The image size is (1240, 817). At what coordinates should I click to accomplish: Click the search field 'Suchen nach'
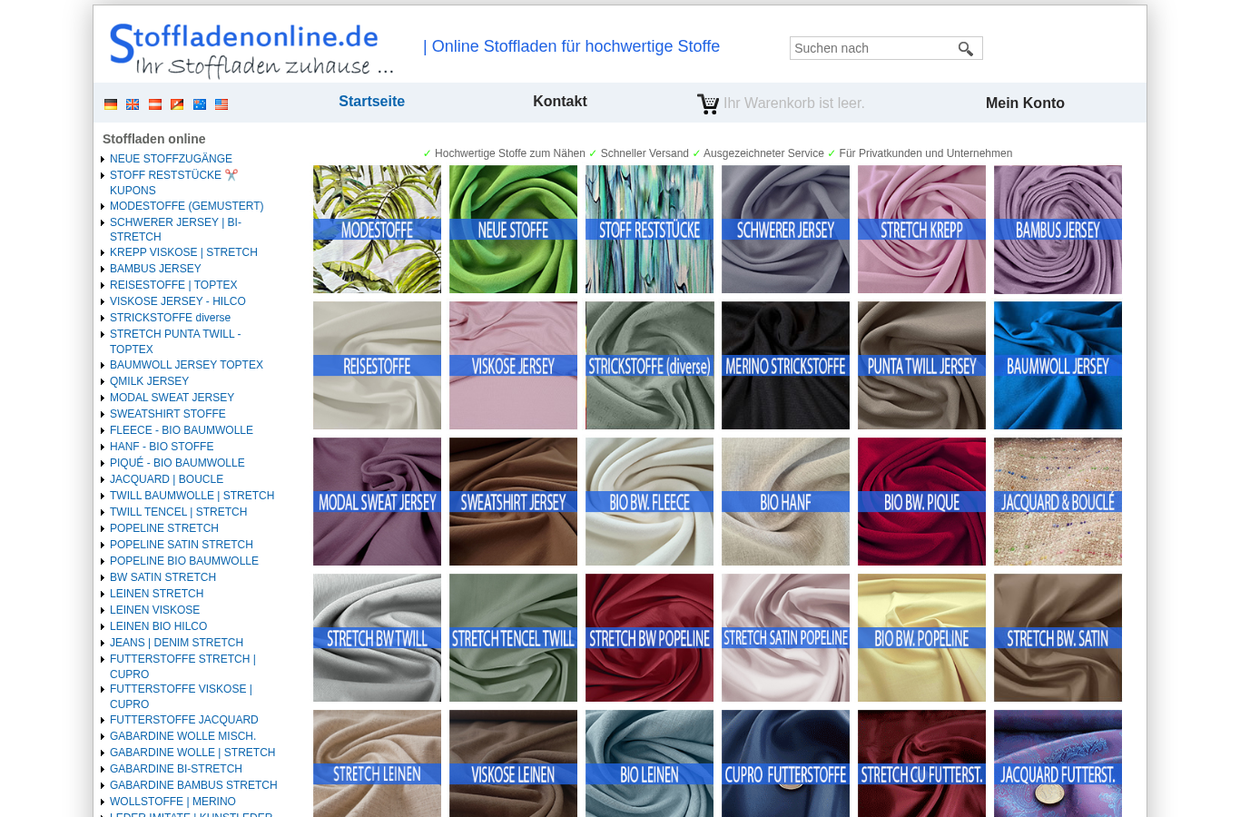872,48
